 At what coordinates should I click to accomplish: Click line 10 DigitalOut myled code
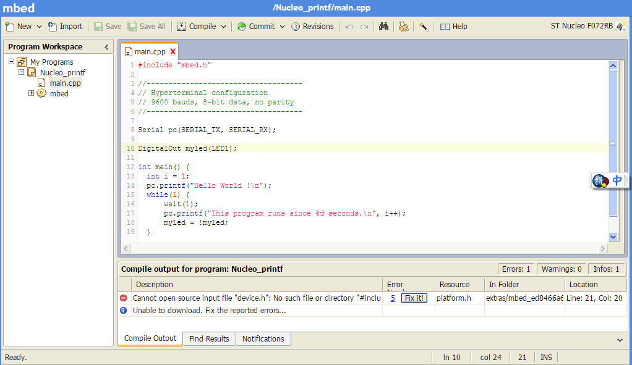(187, 148)
